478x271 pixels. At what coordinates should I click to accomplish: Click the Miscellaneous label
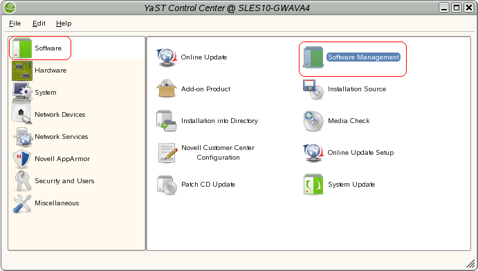[57, 203]
